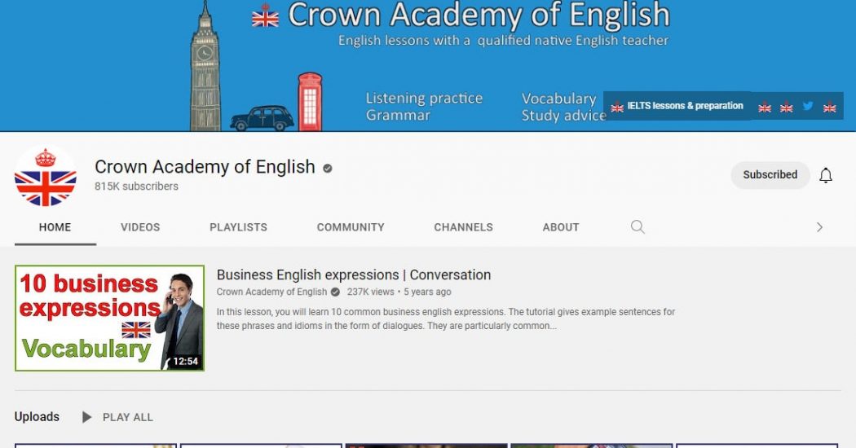
Task: Show more tabs with the right chevron
Action: tap(819, 227)
